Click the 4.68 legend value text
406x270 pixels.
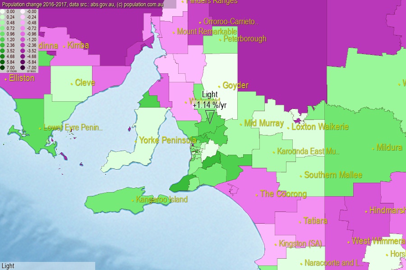point(11,57)
